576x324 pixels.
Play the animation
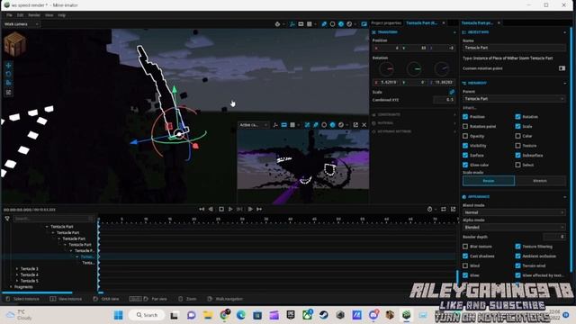(230, 209)
